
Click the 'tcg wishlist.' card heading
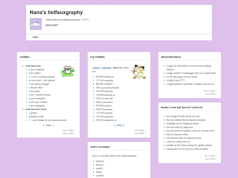[98, 57]
